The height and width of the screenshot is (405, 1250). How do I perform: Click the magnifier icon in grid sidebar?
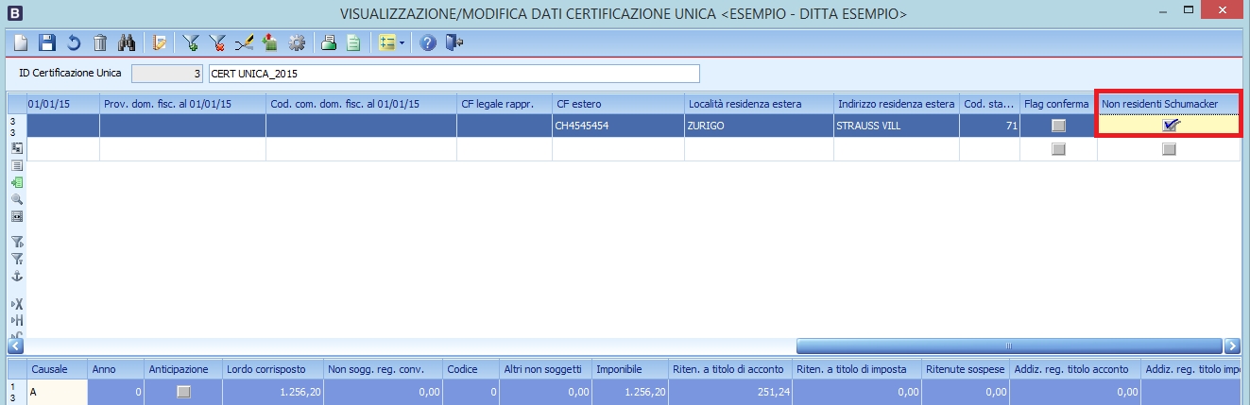[x=16, y=199]
